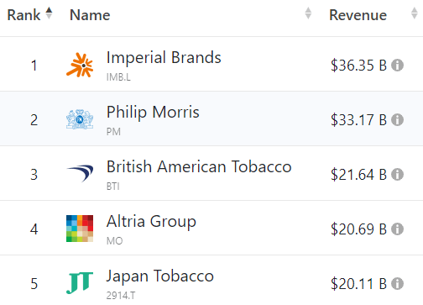Select the Revenue column header
This screenshot has height=305, width=423.
[x=358, y=15]
